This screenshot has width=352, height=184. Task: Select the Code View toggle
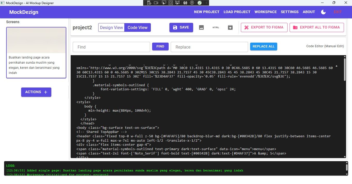(137, 27)
